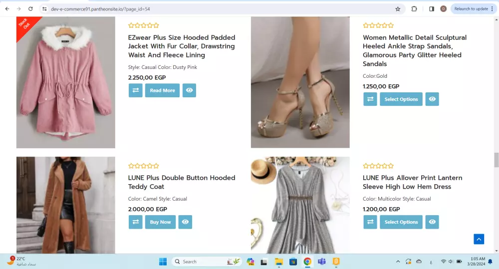Open Copilot from the taskbar

pos(250,262)
